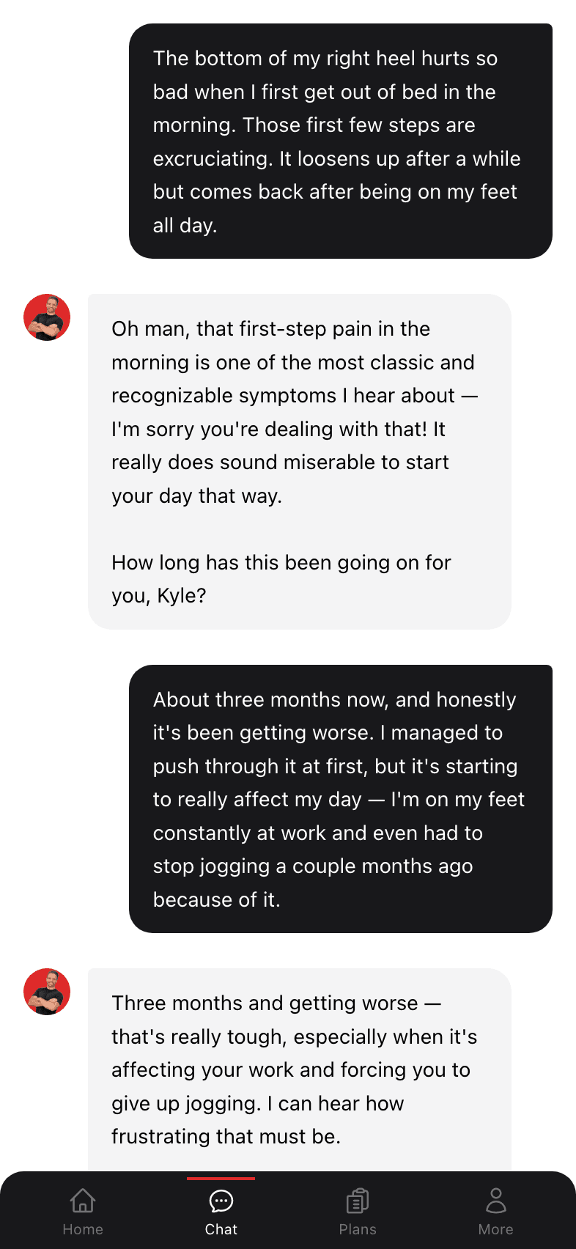Tap the Chat speech bubble icon
Screen dimensions: 576x1249
pyautogui.click(x=221, y=1201)
